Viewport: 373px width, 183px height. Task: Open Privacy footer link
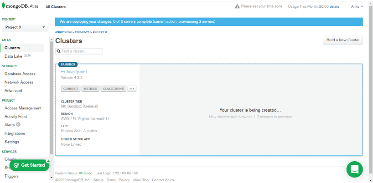(x=124, y=180)
